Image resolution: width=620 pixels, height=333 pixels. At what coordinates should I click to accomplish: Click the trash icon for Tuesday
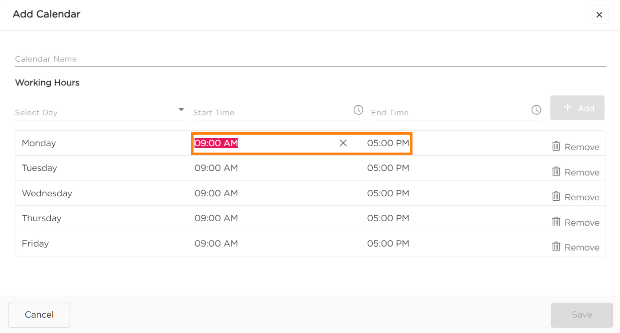556,171
